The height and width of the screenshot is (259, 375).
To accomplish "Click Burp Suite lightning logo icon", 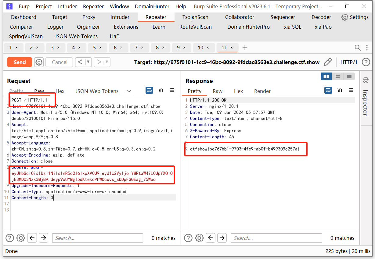I will click(x=9, y=6).
